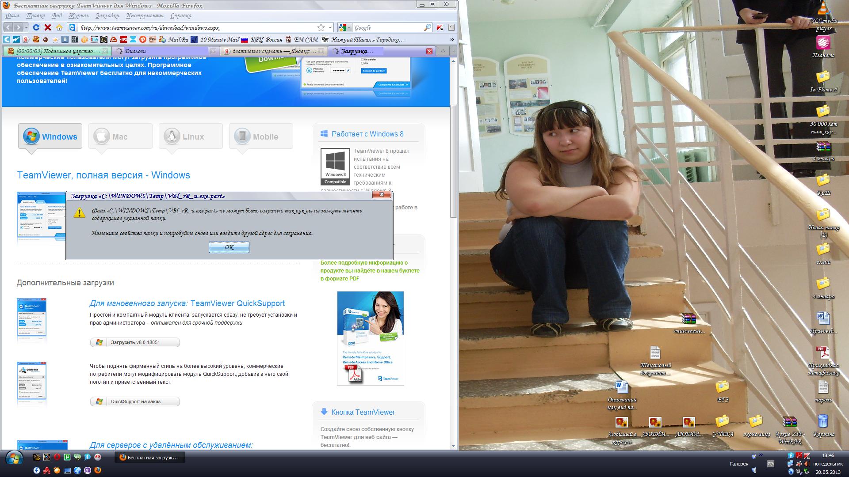Close the Загрузка tab
849x477 pixels.
[x=429, y=51]
